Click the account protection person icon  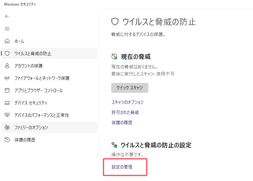6,66
